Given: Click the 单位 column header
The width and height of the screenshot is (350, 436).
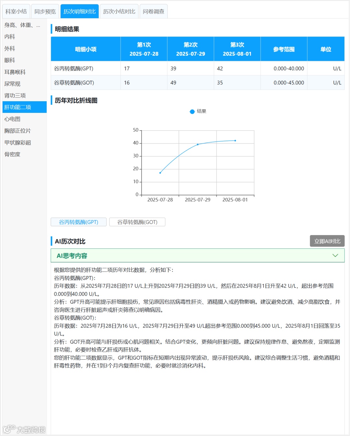Looking at the screenshot, I should pos(326,49).
